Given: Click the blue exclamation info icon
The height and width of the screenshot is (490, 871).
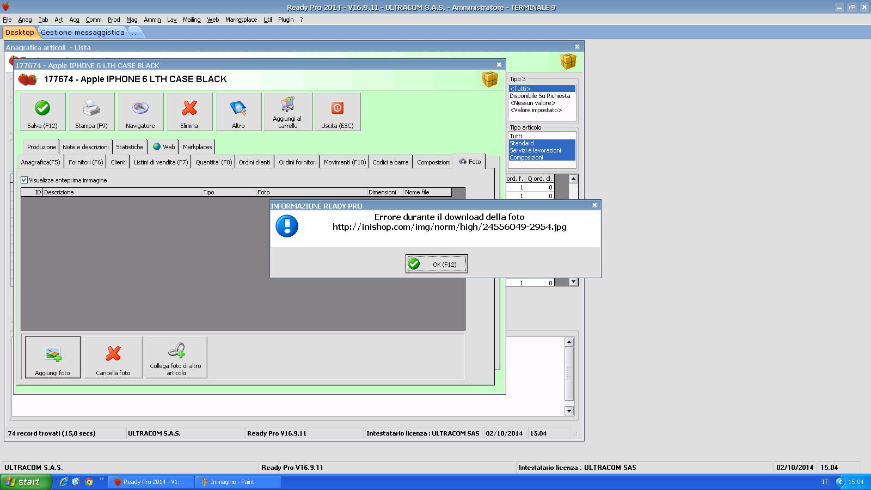Looking at the screenshot, I should pos(287,226).
